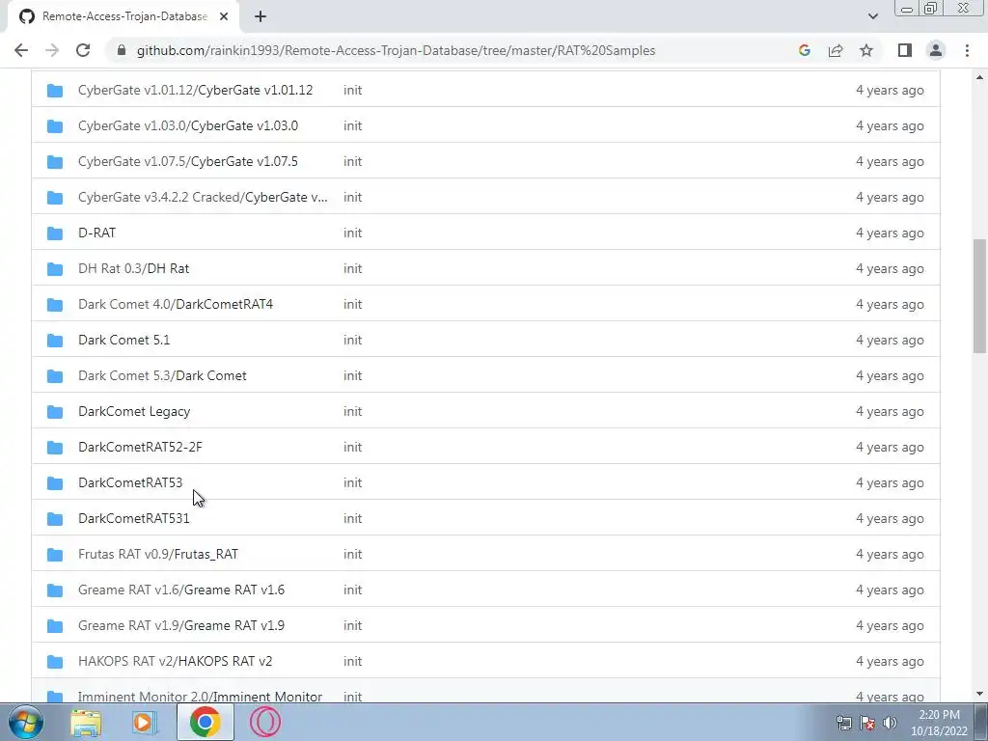Image resolution: width=988 pixels, height=741 pixels.
Task: Open Chrome's three-dot menu
Action: point(967,50)
